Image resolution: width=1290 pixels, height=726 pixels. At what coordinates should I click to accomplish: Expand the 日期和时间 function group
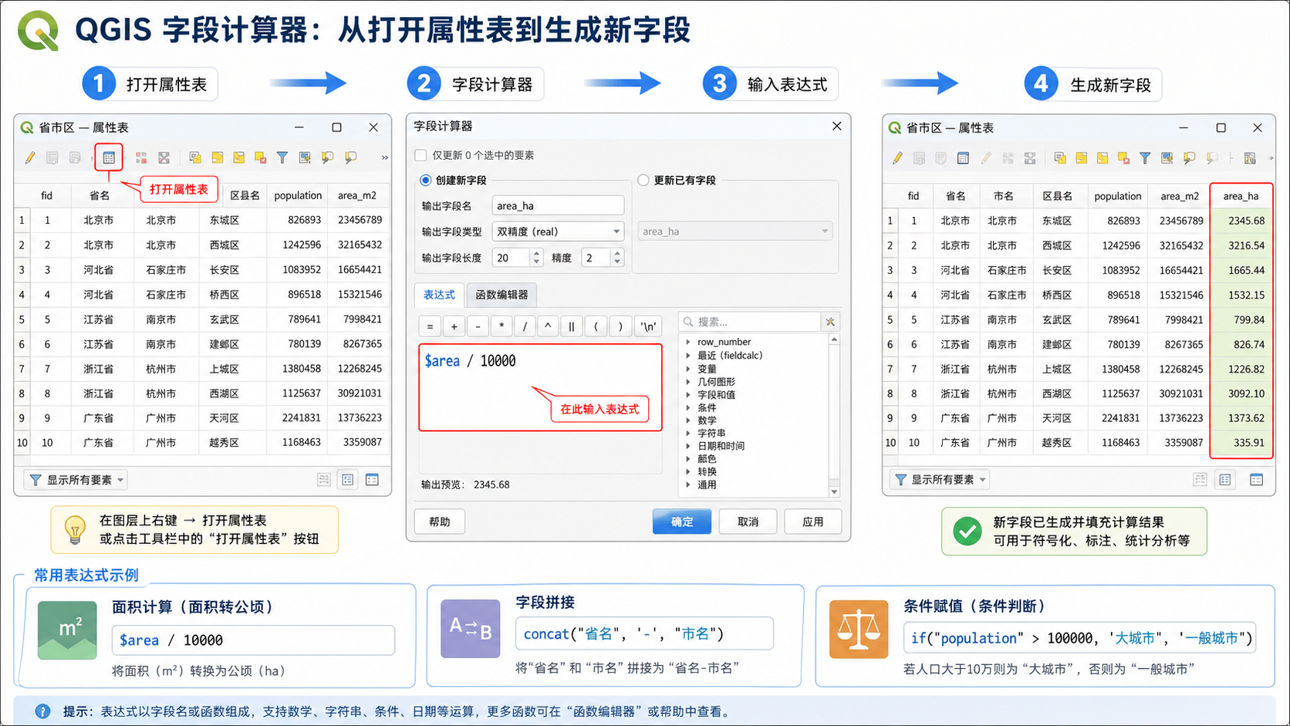pos(688,446)
